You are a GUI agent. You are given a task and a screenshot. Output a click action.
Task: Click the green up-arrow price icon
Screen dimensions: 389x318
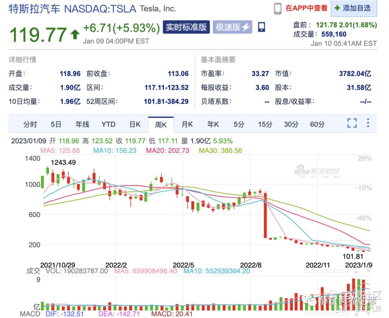click(75, 35)
